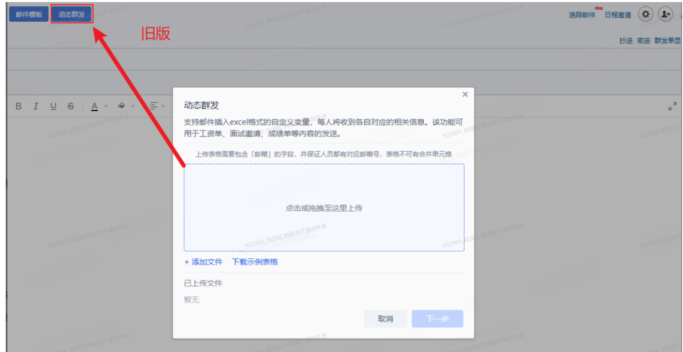Select the font color (A) icon

coord(94,106)
